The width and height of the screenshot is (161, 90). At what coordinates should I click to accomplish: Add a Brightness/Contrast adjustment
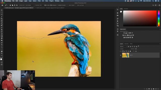point(124,33)
